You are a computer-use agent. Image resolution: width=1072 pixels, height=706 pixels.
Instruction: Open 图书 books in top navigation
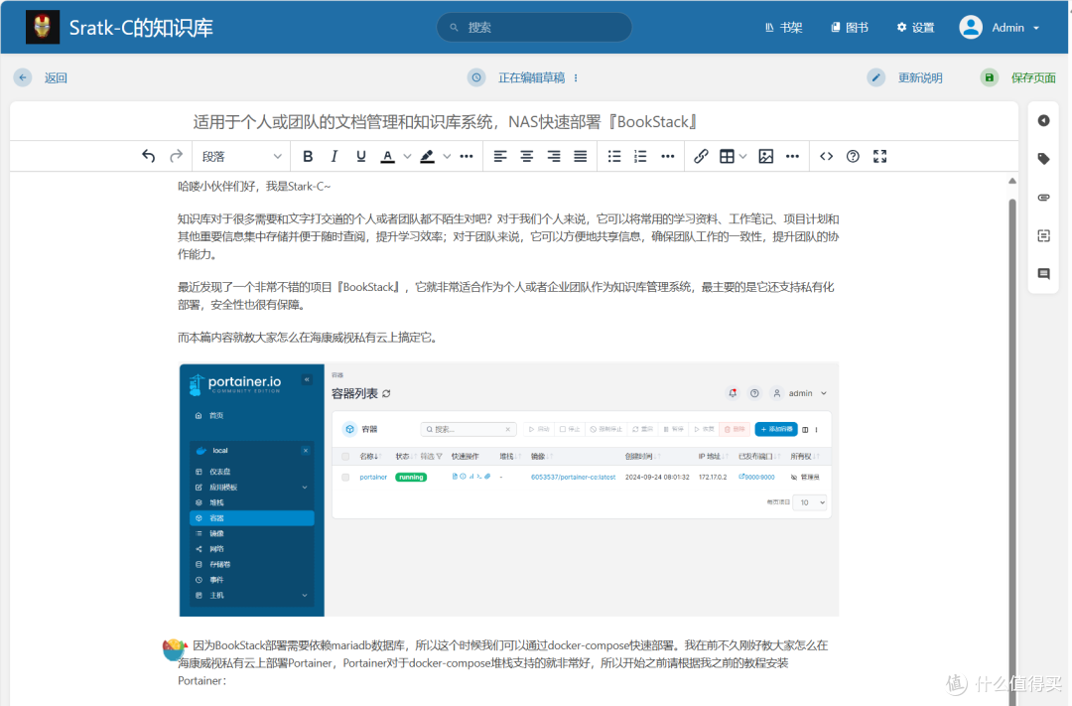(x=850, y=28)
